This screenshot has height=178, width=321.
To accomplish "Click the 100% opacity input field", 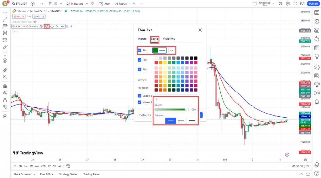I will coord(193,109).
